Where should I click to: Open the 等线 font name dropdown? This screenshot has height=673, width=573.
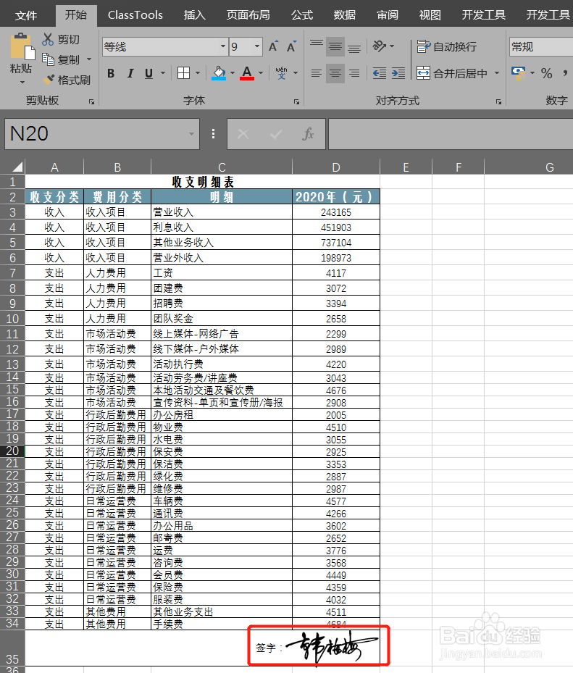coord(223,46)
